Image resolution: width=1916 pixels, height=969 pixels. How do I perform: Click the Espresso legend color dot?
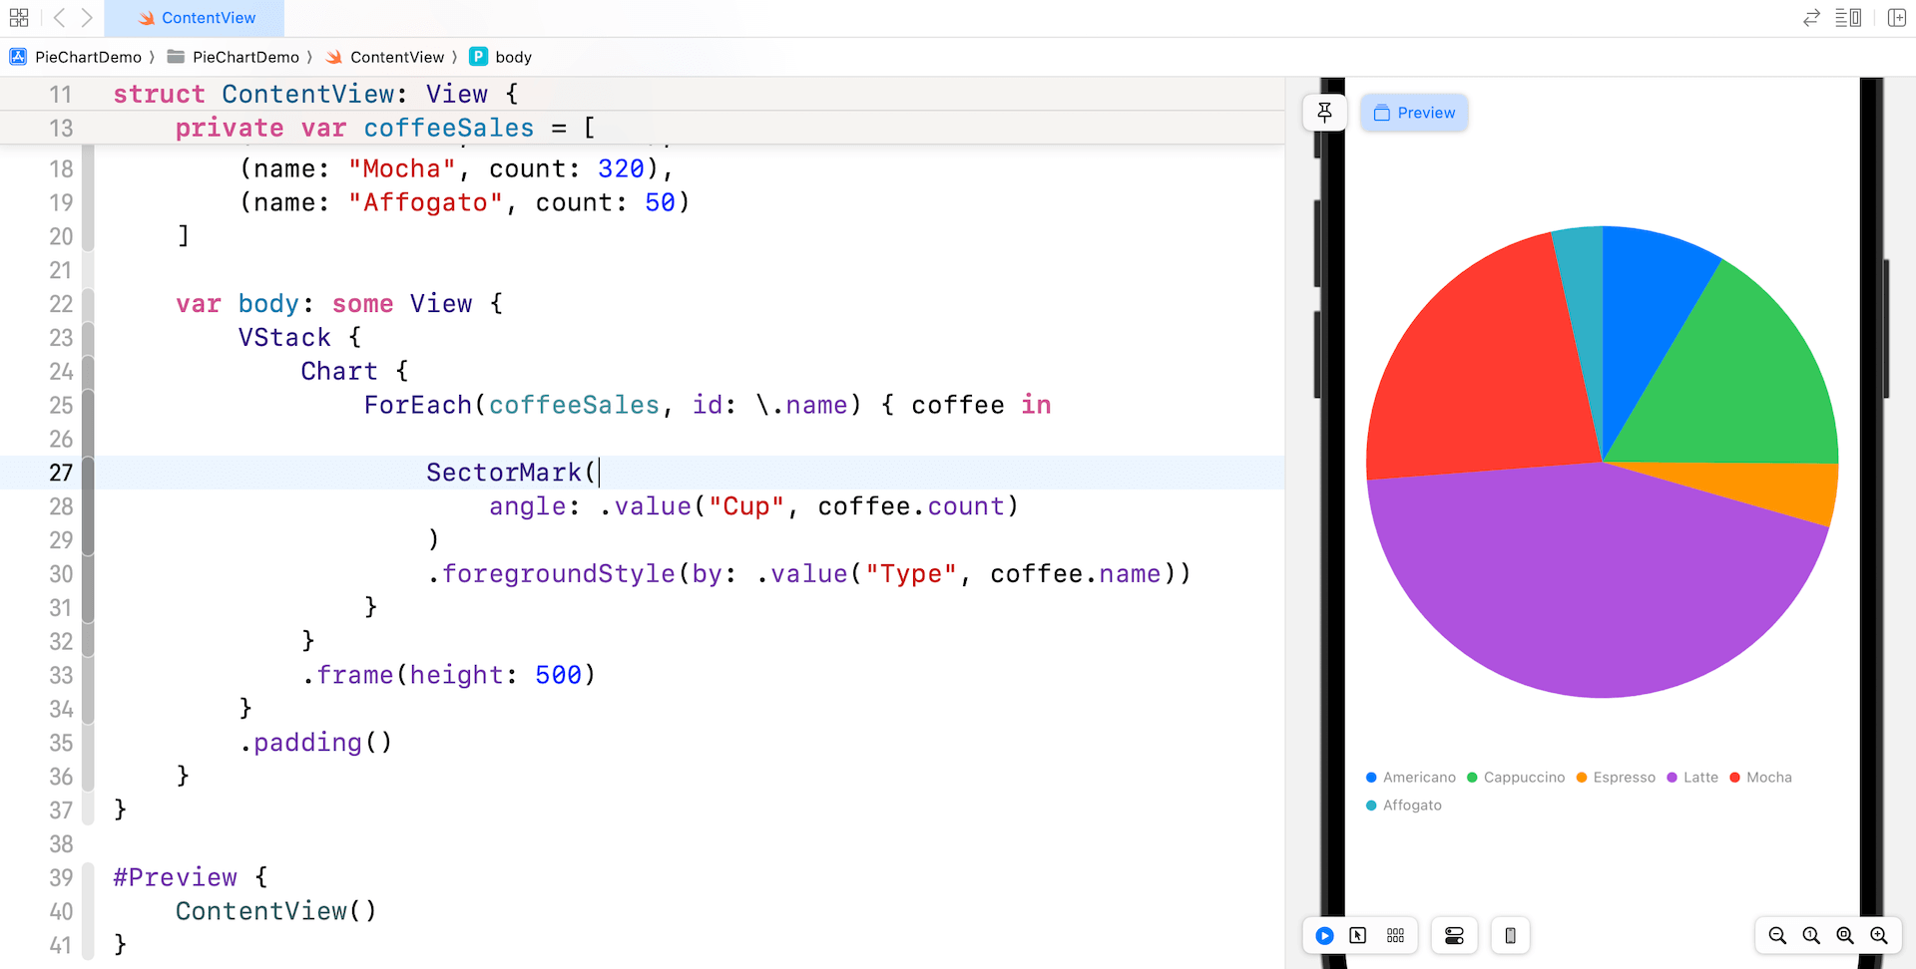pos(1582,778)
